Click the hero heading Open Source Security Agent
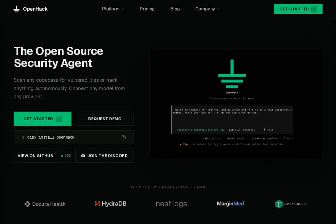 [58, 57]
